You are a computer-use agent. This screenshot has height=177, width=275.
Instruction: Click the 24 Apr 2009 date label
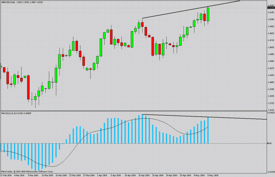[x=172, y=175]
